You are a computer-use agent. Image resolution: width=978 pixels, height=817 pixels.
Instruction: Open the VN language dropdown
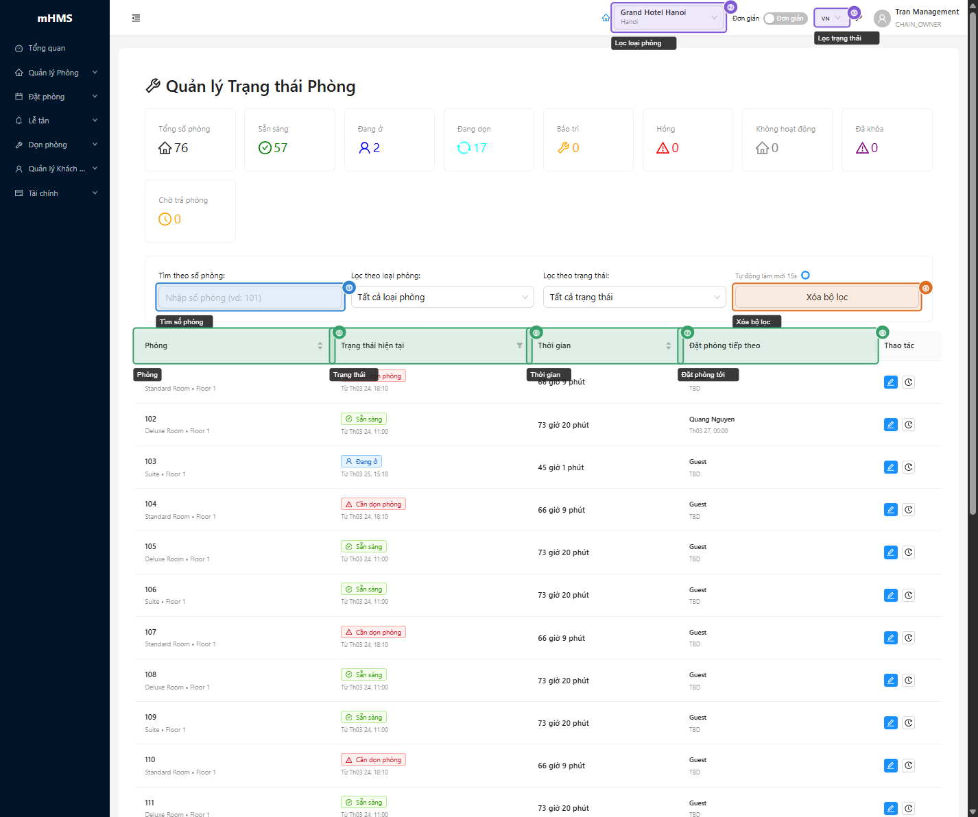tap(831, 18)
